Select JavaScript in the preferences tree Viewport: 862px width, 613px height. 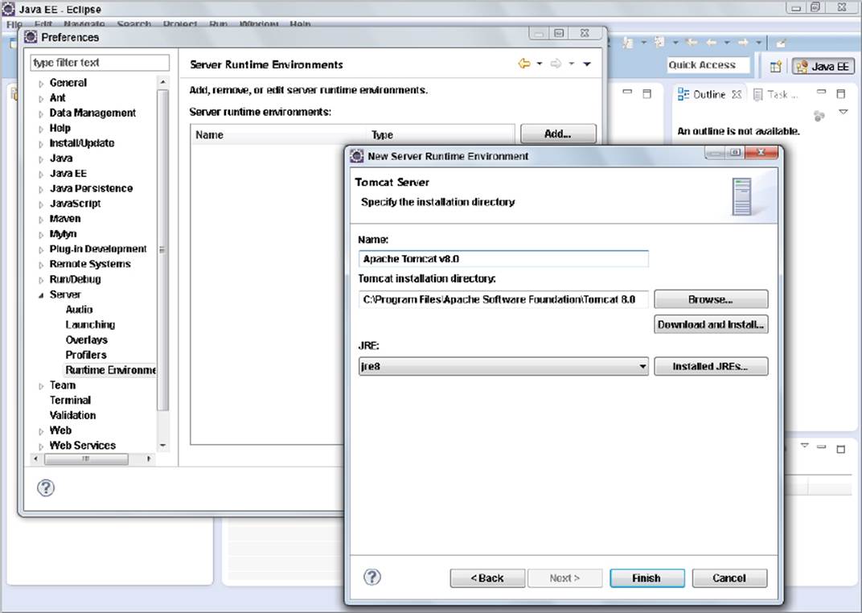(x=76, y=204)
